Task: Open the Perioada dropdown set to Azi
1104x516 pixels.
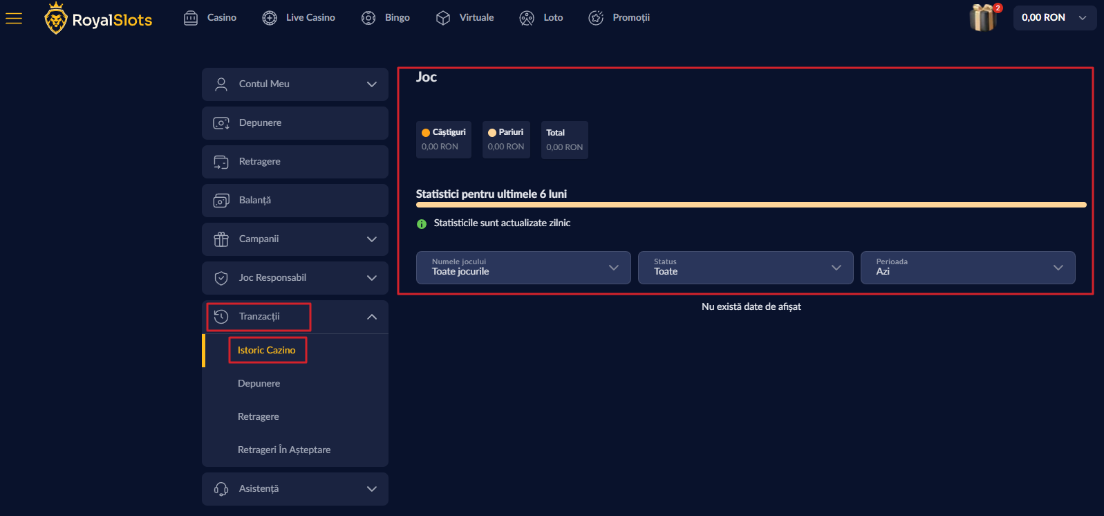Action: click(x=967, y=268)
